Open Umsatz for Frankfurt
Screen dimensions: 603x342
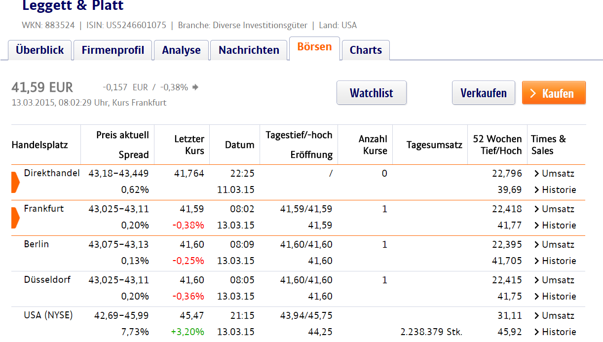tap(554, 209)
